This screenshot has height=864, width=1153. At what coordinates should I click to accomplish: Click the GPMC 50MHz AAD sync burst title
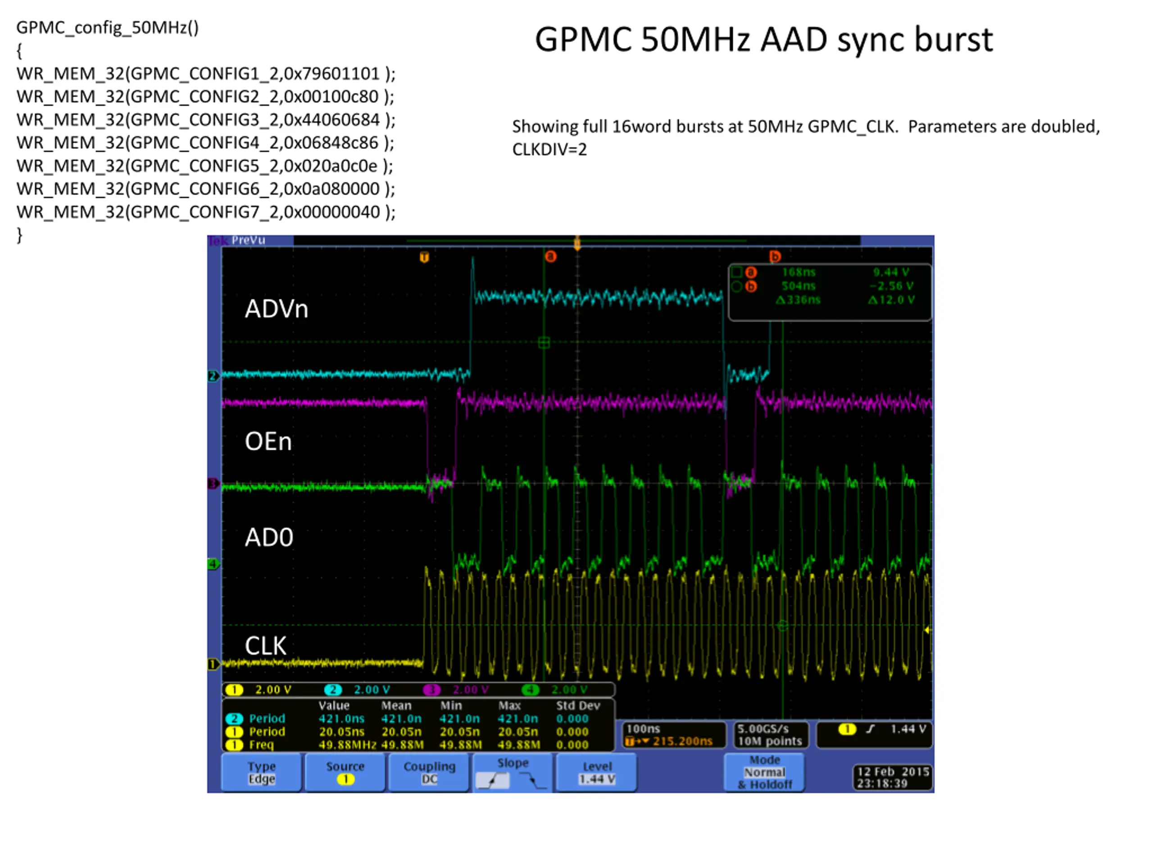[763, 40]
